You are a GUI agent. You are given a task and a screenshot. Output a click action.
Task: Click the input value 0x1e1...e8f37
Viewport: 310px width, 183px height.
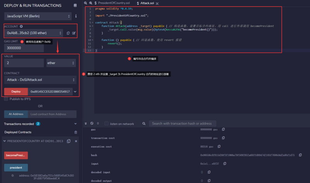coord(210,164)
